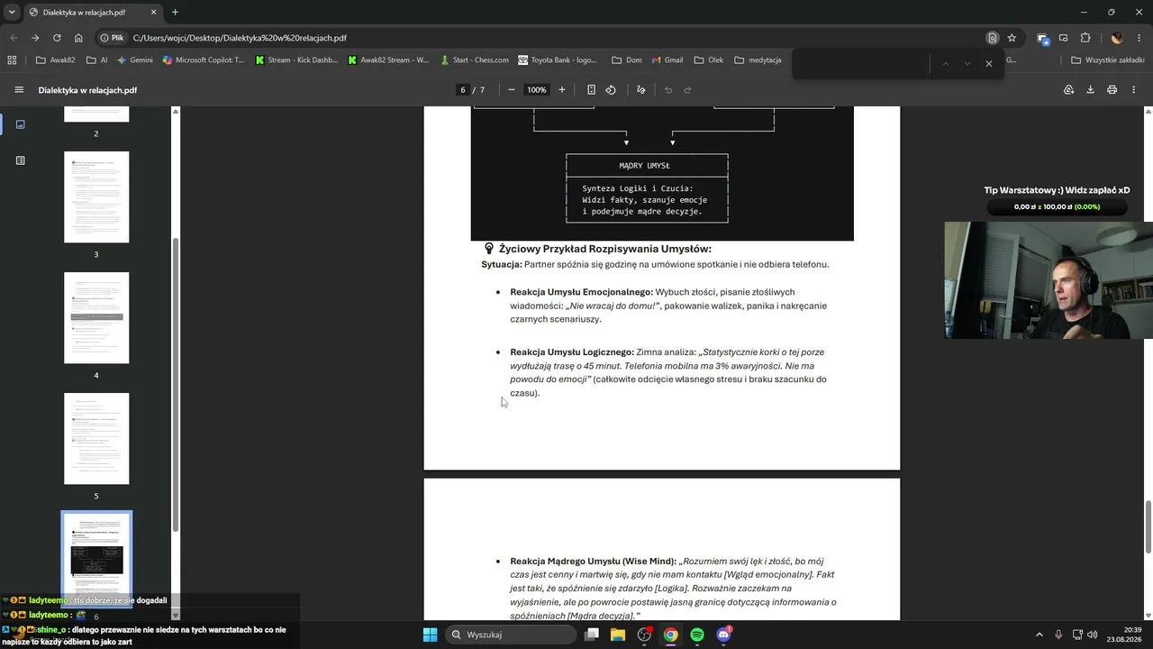Click the undo arrow in PDF toolbar
The height and width of the screenshot is (649, 1153).
668,90
